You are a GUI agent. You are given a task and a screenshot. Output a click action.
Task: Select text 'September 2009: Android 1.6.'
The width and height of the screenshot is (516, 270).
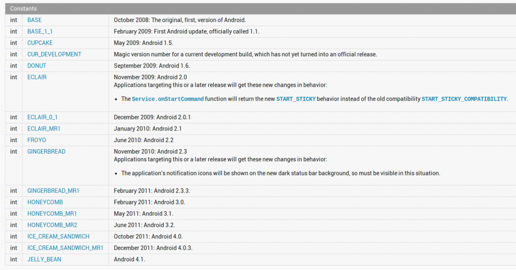[x=152, y=66]
